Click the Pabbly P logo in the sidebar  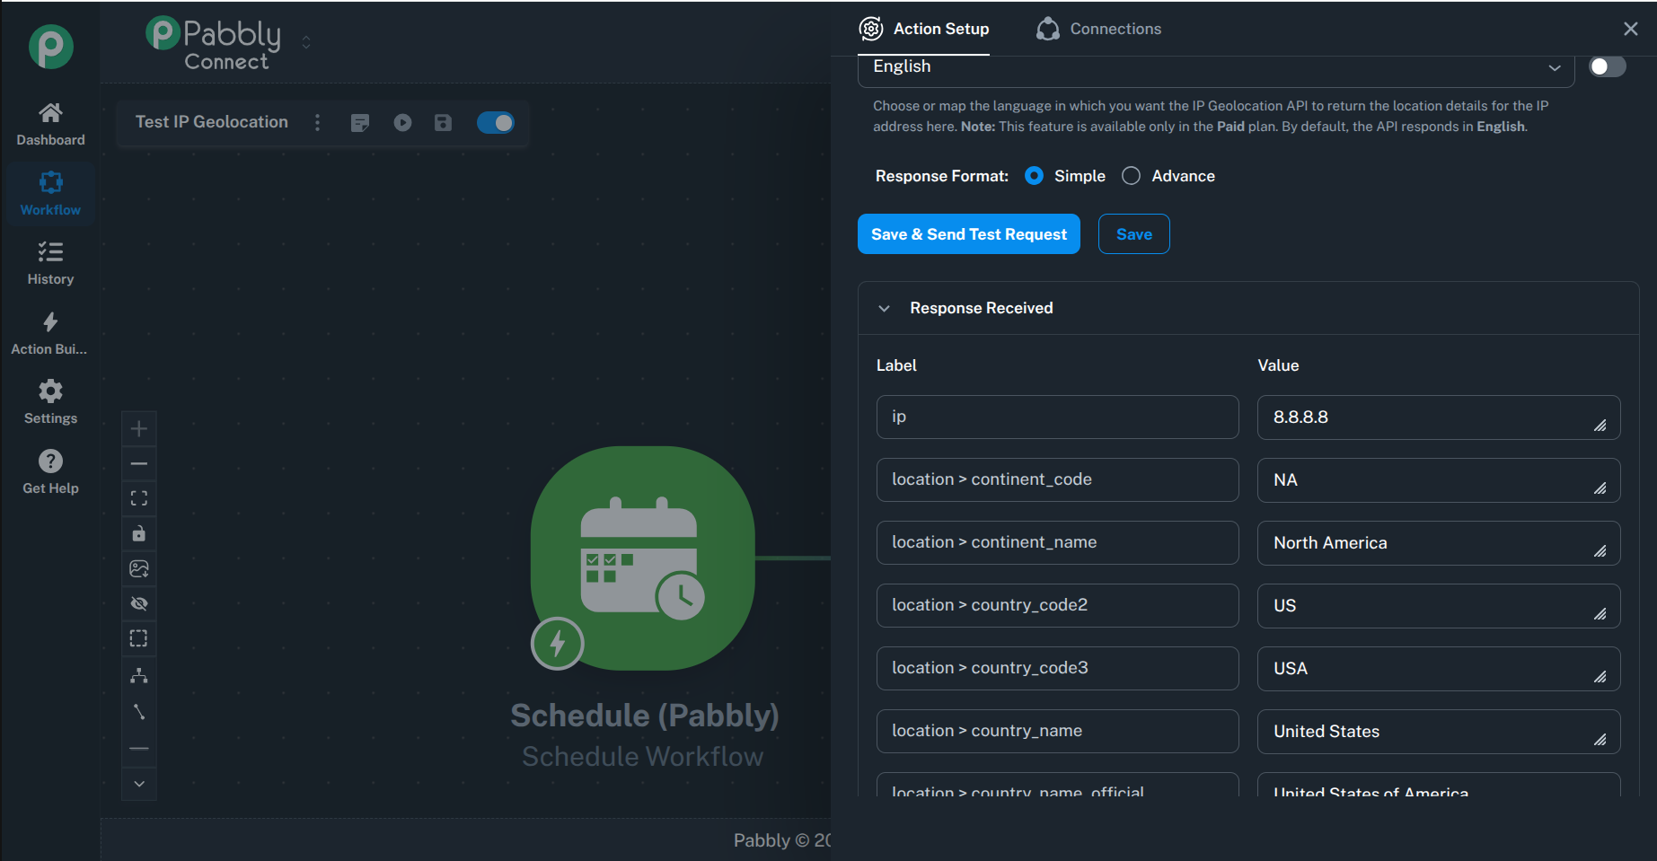(x=50, y=47)
